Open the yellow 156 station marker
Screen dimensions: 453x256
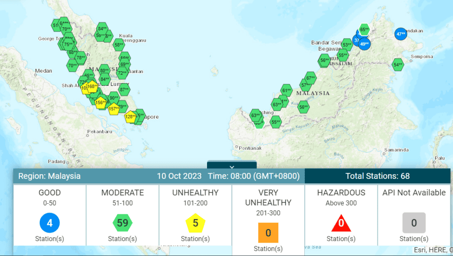[x=101, y=103]
